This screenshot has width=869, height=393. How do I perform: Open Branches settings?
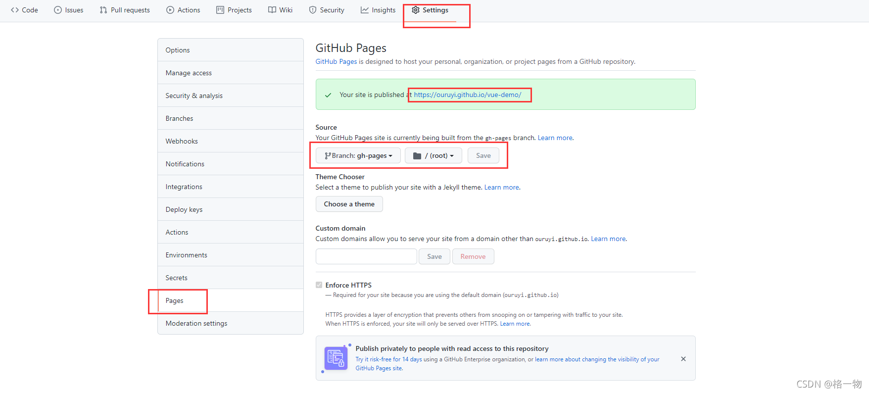click(x=231, y=118)
